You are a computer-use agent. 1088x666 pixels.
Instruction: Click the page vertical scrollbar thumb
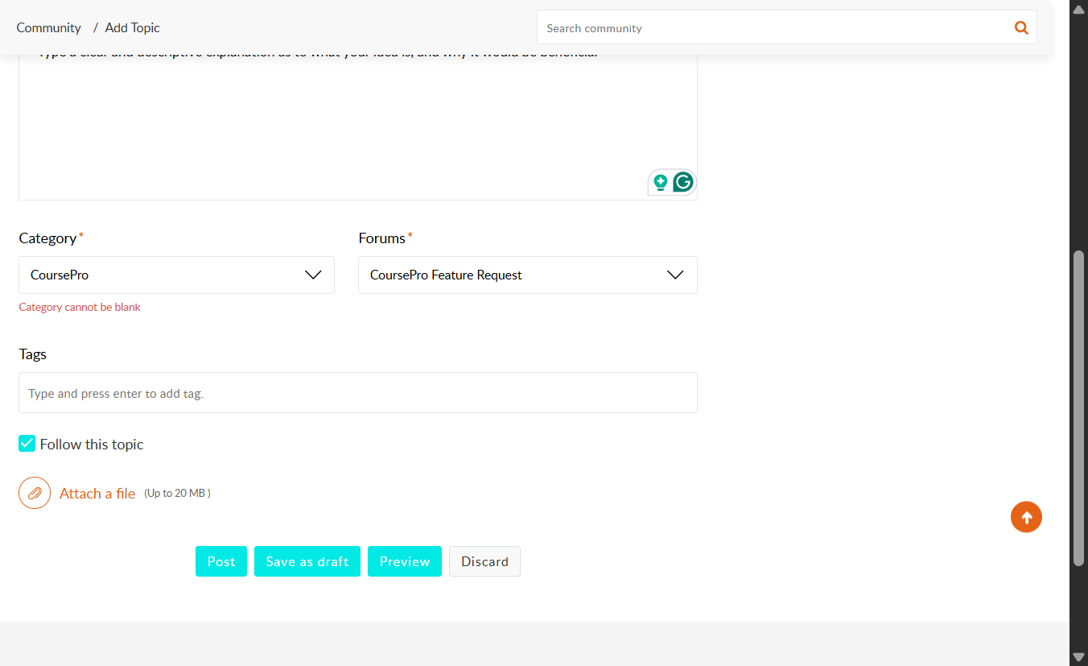click(1079, 408)
